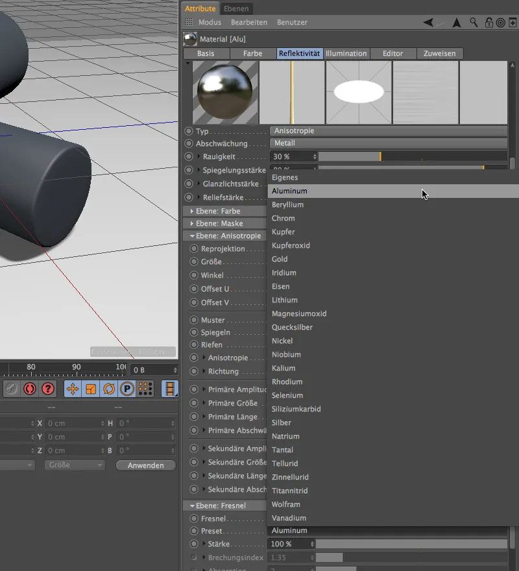Click the red question mark icon

click(48, 389)
